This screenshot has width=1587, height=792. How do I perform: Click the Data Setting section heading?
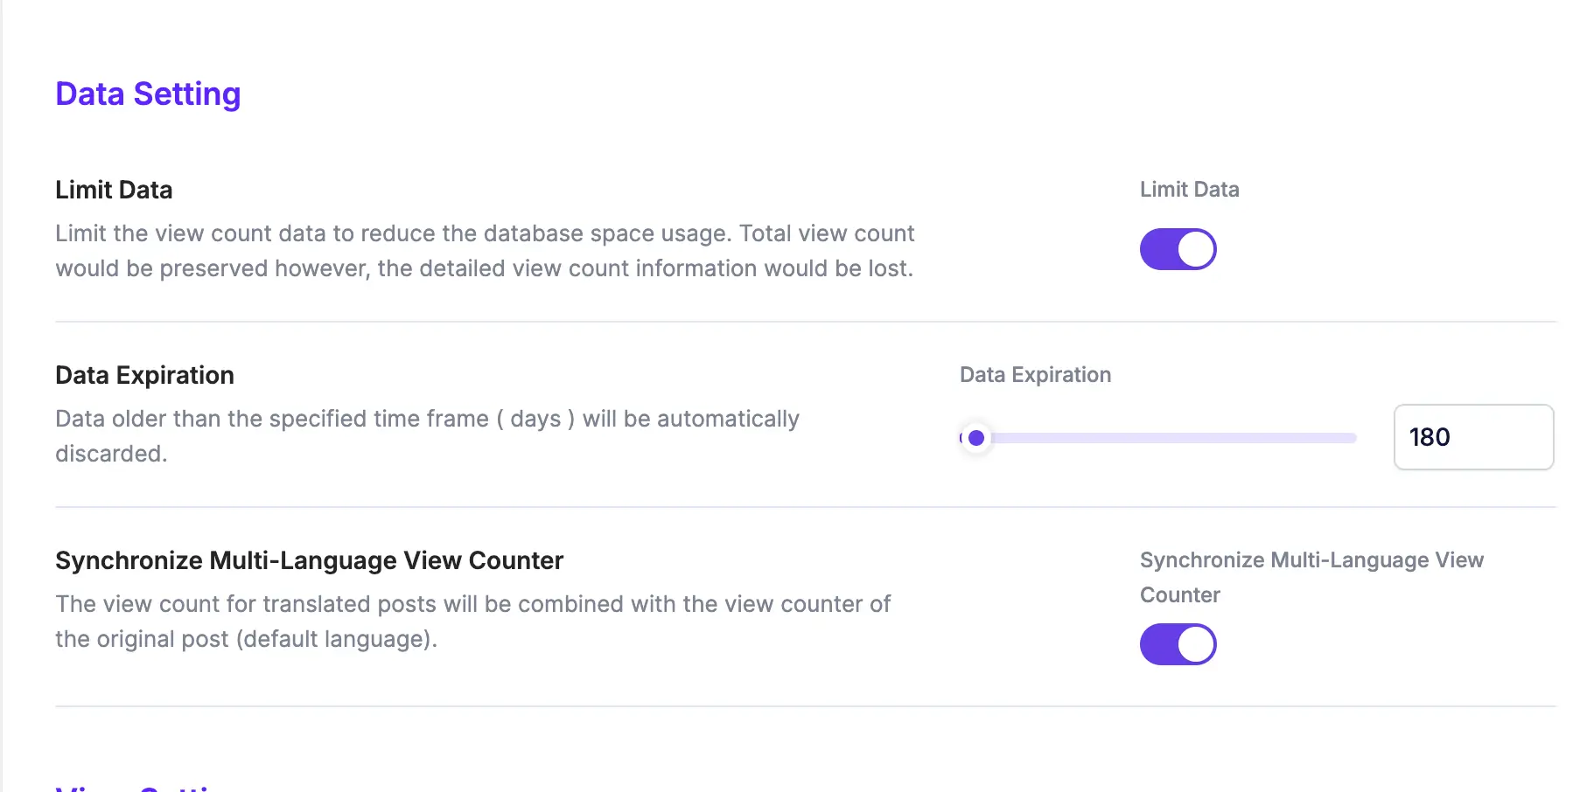148,94
